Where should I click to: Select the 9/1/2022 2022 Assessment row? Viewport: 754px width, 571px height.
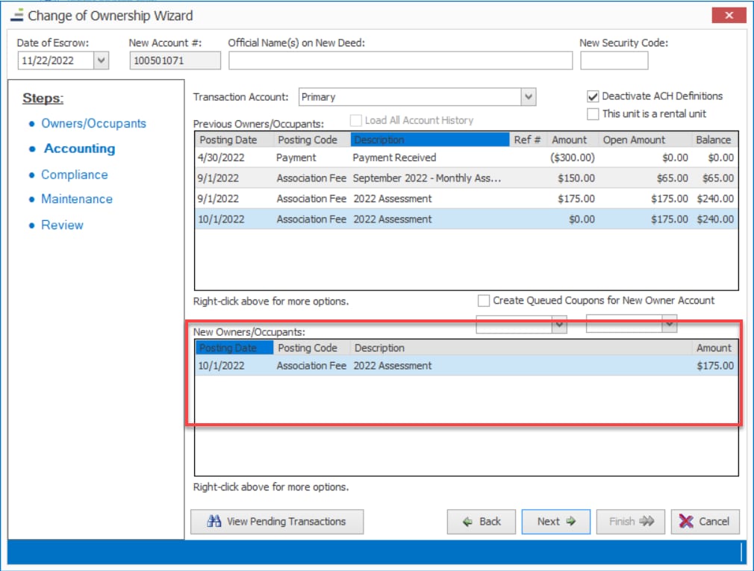467,199
